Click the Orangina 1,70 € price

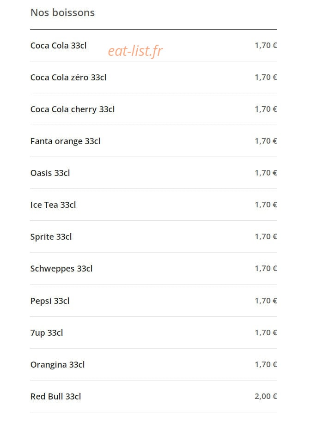point(266,365)
